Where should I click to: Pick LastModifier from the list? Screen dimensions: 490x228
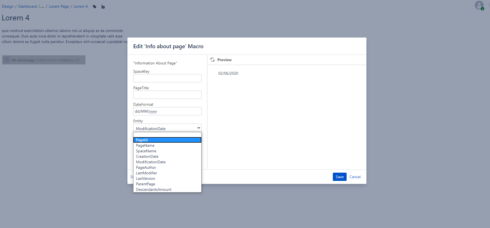pyautogui.click(x=167, y=173)
